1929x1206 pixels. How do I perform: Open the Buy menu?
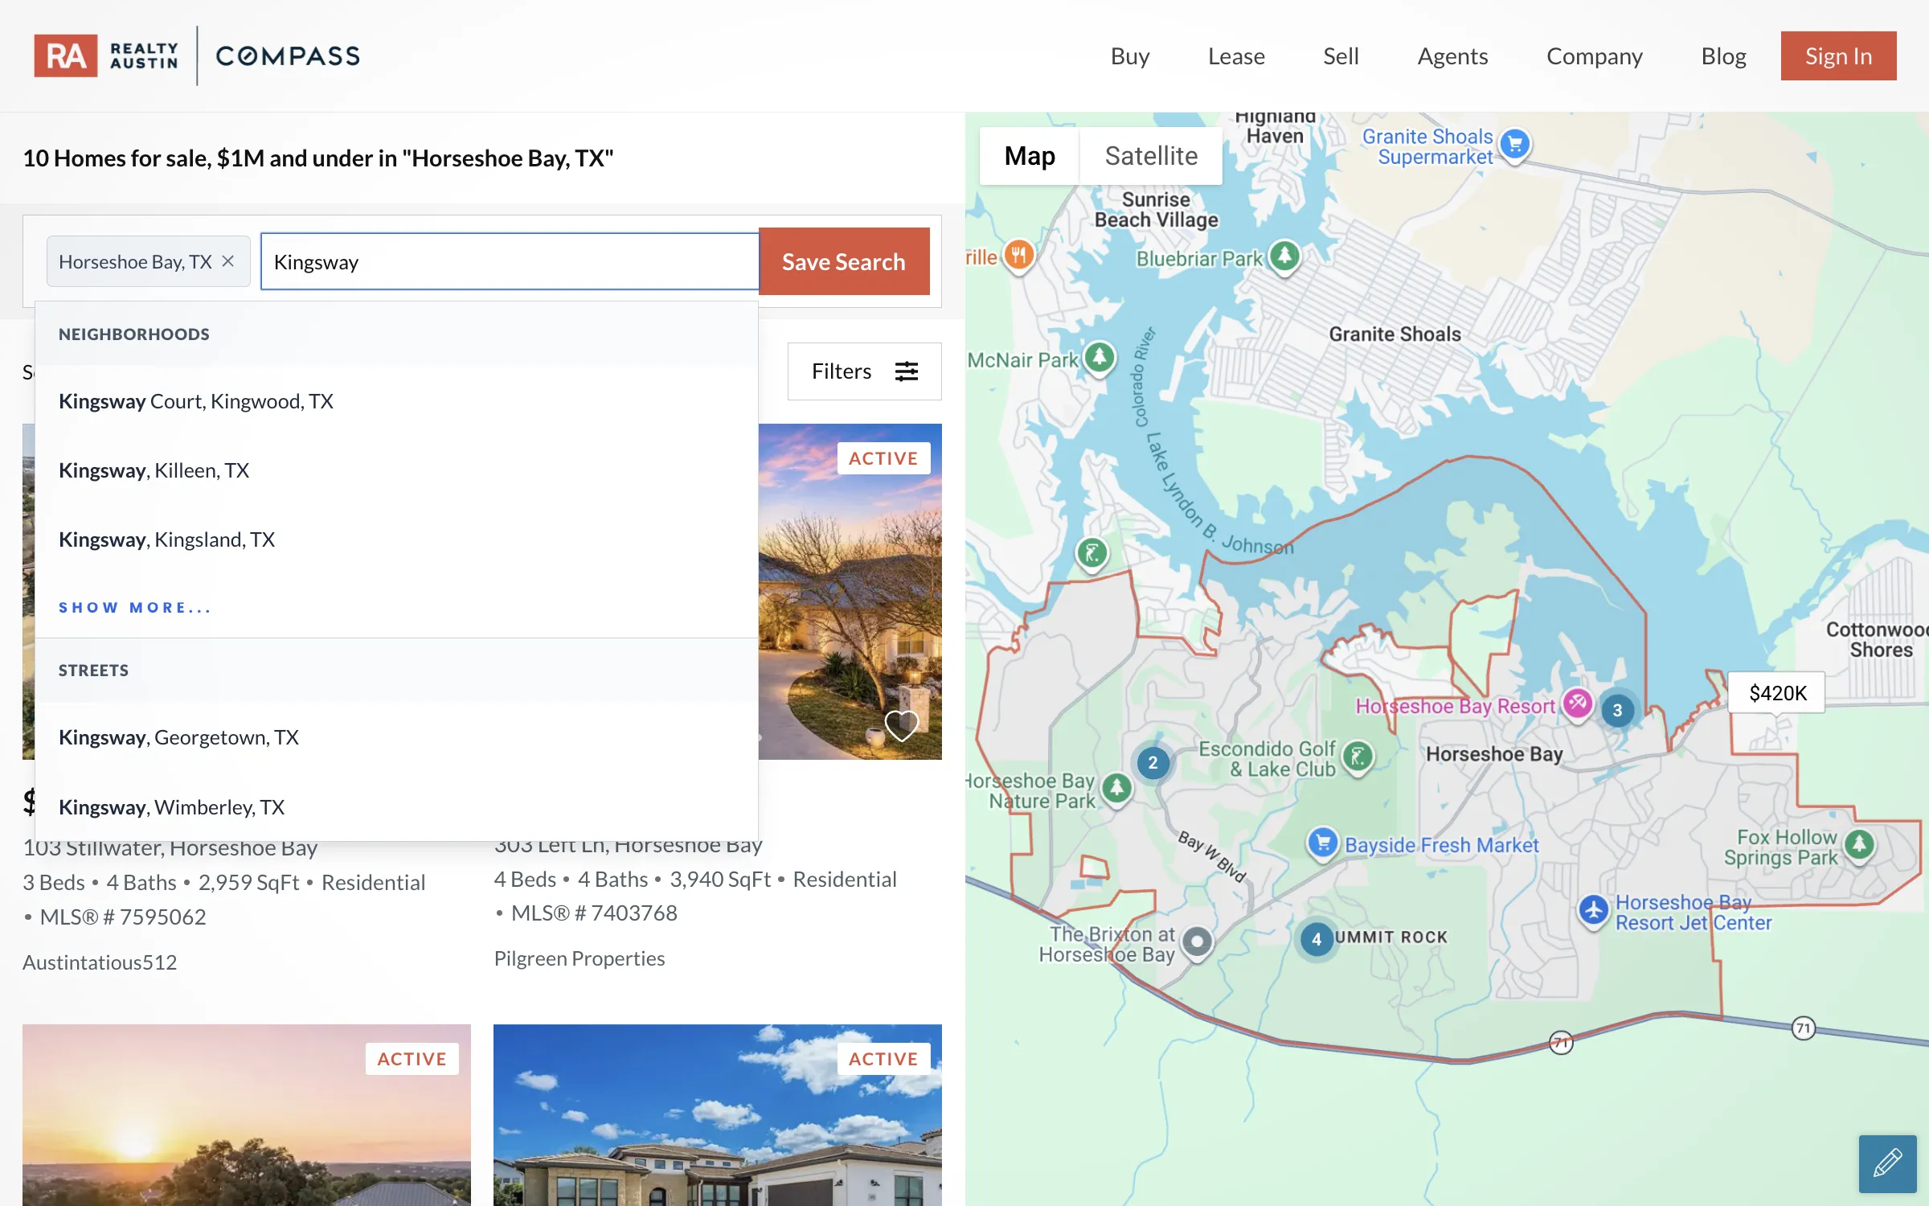(1130, 55)
